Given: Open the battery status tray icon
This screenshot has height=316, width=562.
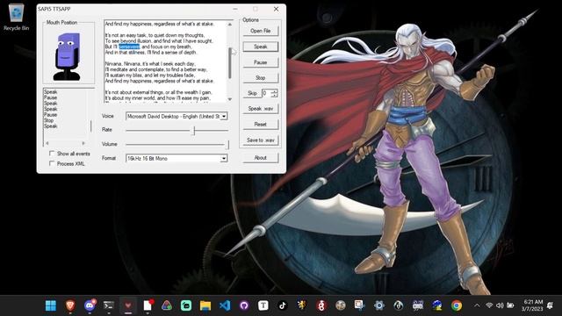Looking at the screenshot, I should click(510, 305).
